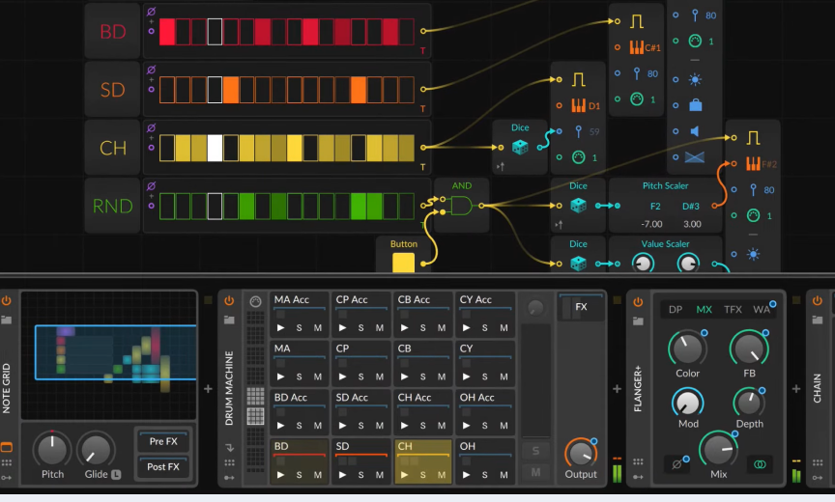The width and height of the screenshot is (835, 502).
Task: Click the Dice module icon beside the CH row
Action: [519, 147]
